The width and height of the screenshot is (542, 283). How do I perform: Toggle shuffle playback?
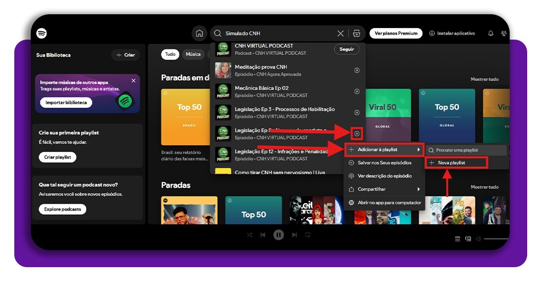[x=250, y=235]
